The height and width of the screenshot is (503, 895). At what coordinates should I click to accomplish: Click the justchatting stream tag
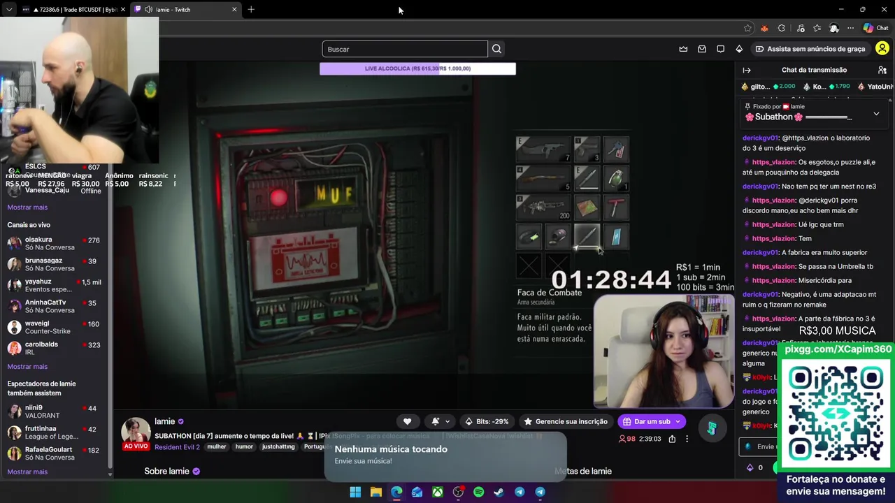(278, 447)
